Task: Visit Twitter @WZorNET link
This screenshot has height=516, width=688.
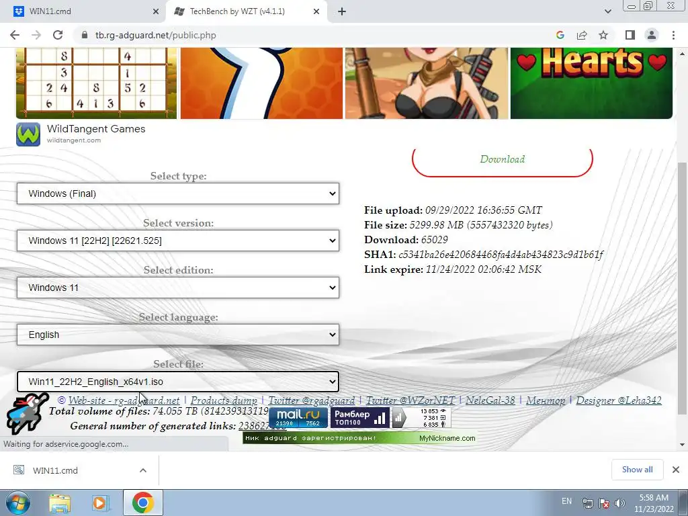Action: 411,400
